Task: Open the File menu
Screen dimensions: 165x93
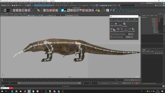Action: pyautogui.click(x=2, y=3)
